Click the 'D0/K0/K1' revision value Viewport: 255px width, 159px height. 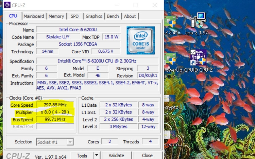[148, 76]
